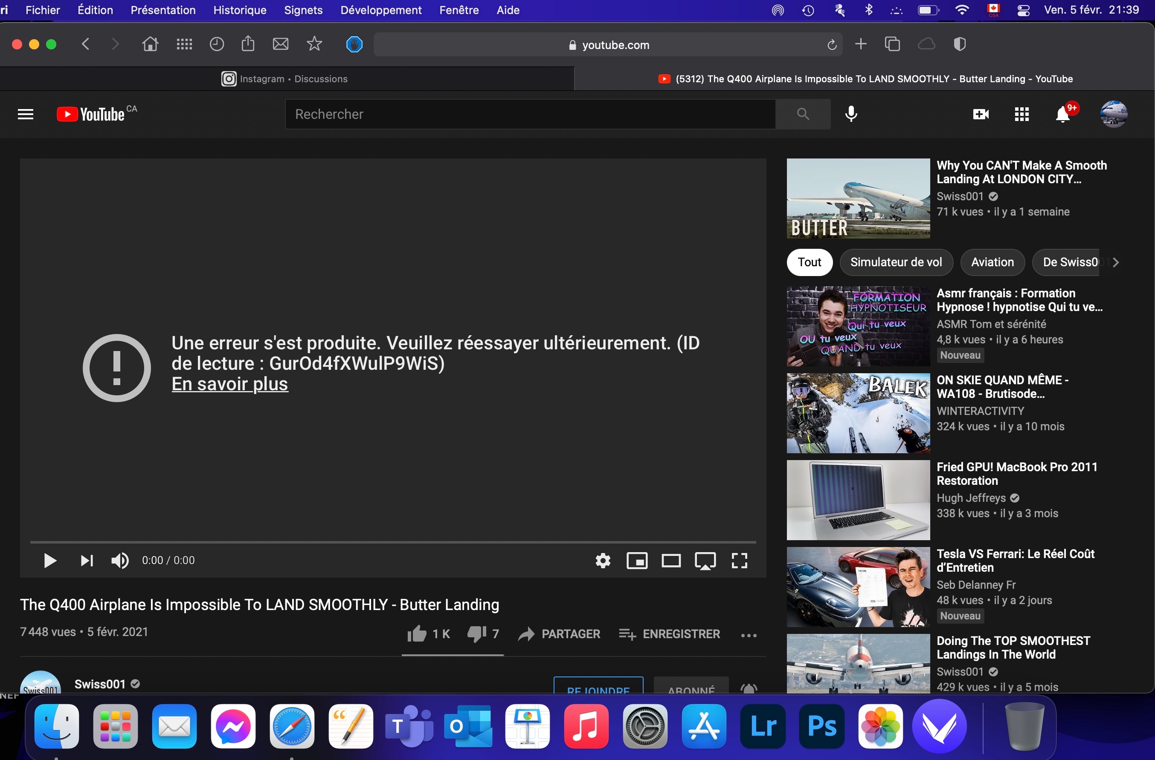Mute the video with speaker icon

[119, 561]
